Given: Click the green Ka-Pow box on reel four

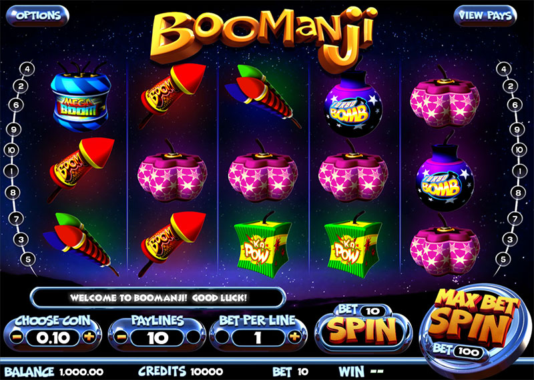Looking at the screenshot, I should coord(353,245).
